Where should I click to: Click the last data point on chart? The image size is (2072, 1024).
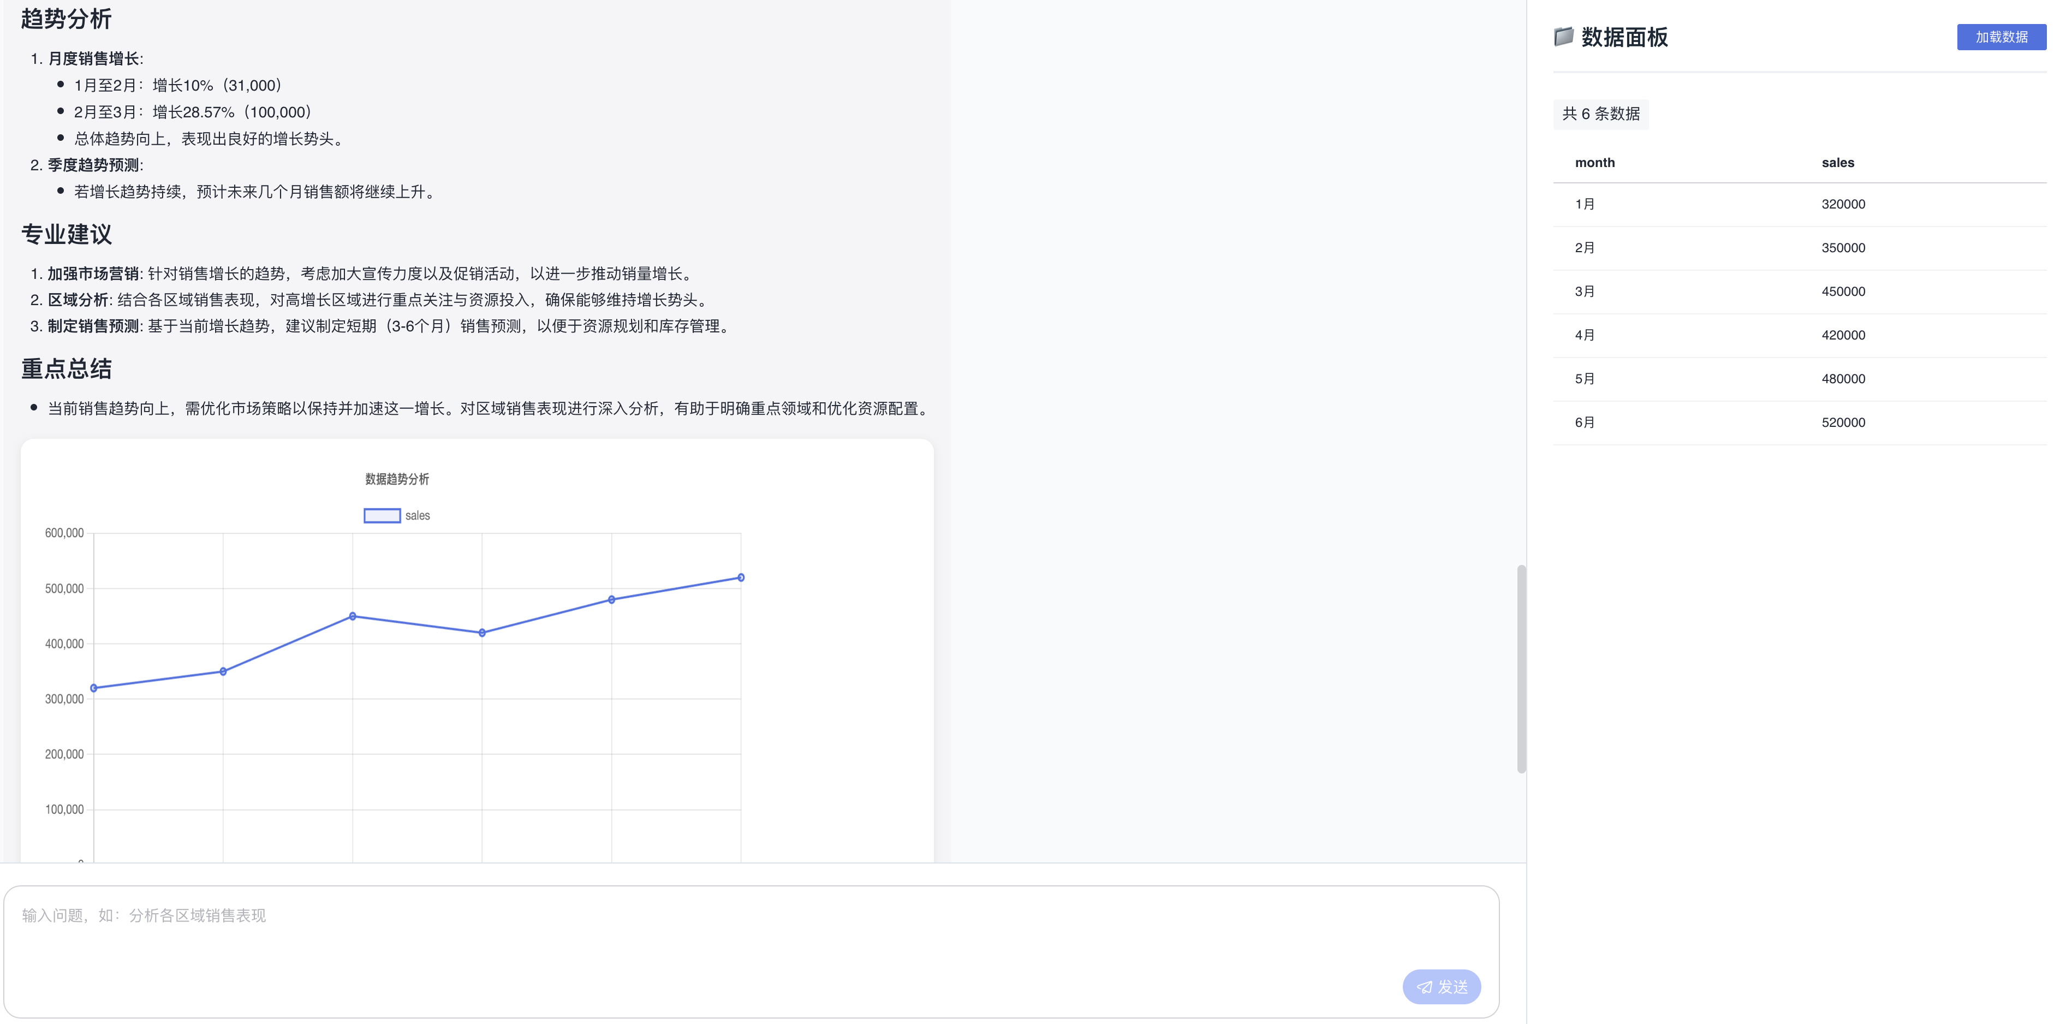[741, 578]
